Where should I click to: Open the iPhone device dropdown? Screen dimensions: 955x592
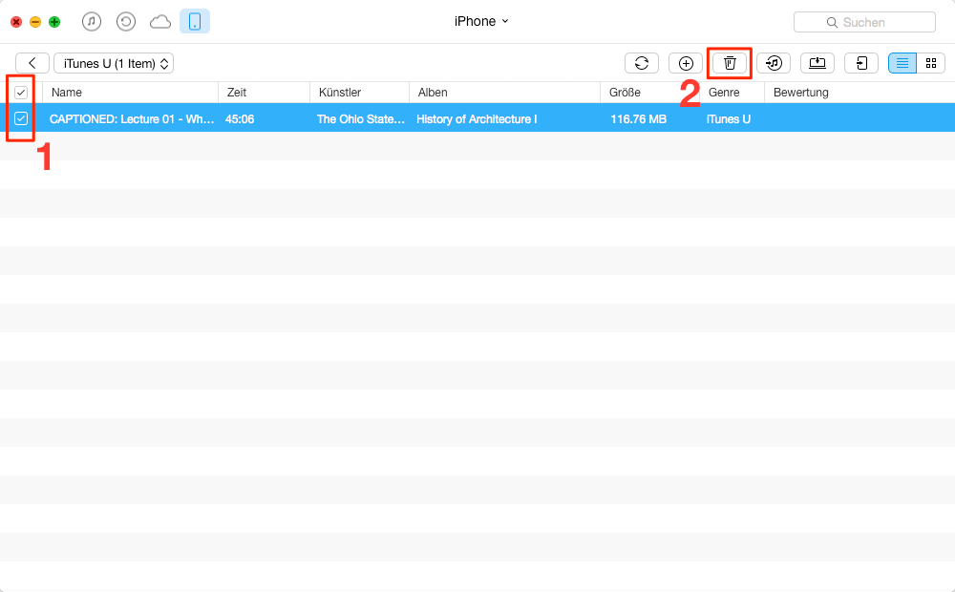pyautogui.click(x=481, y=21)
